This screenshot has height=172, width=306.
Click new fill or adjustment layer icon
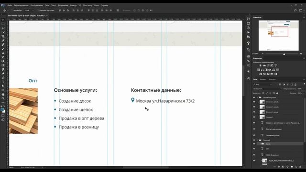[x=287, y=167]
